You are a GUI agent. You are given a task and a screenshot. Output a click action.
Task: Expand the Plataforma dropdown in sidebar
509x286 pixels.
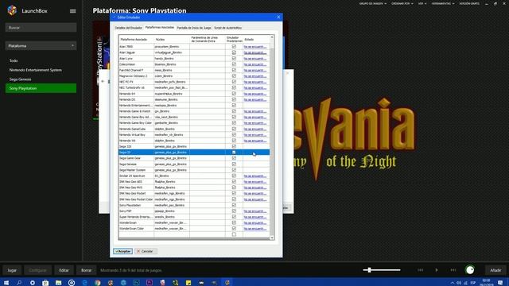click(41, 46)
